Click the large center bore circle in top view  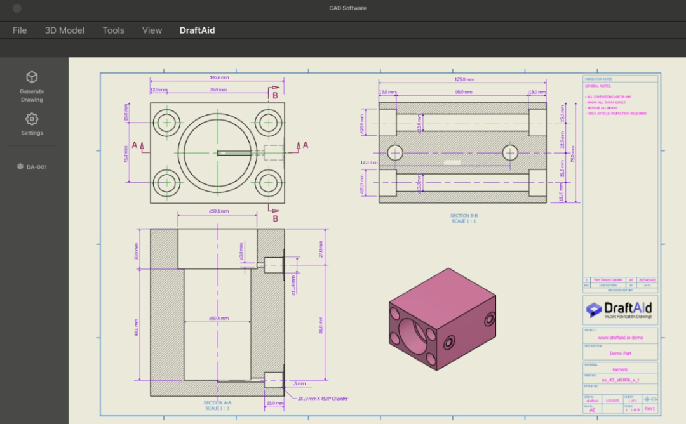coord(217,153)
